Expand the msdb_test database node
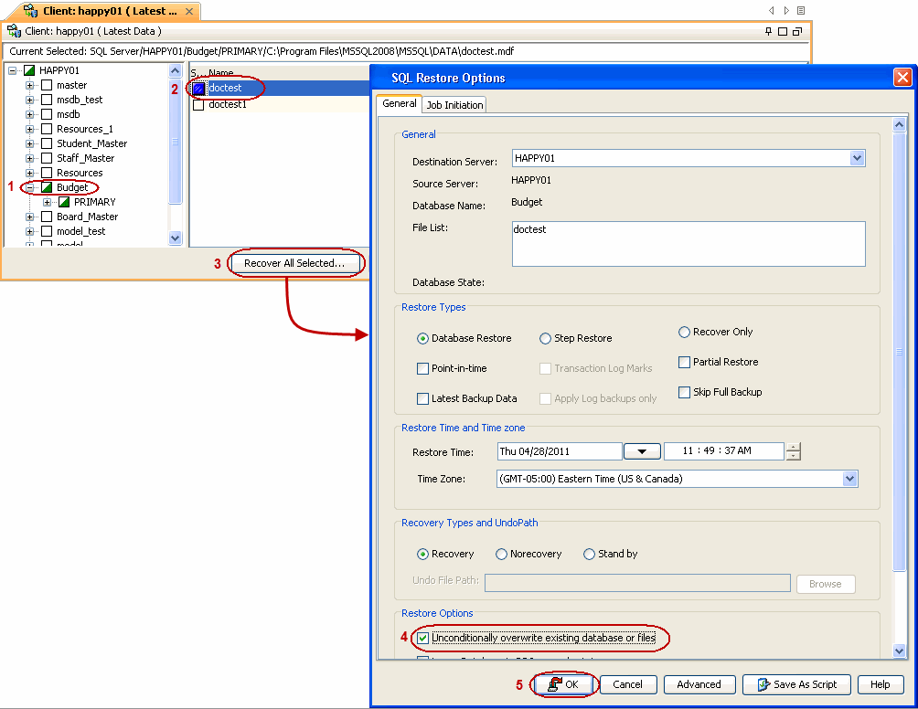This screenshot has width=918, height=709. pyautogui.click(x=30, y=100)
